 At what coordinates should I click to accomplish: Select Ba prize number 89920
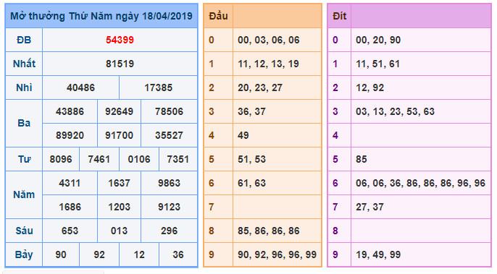coord(70,135)
